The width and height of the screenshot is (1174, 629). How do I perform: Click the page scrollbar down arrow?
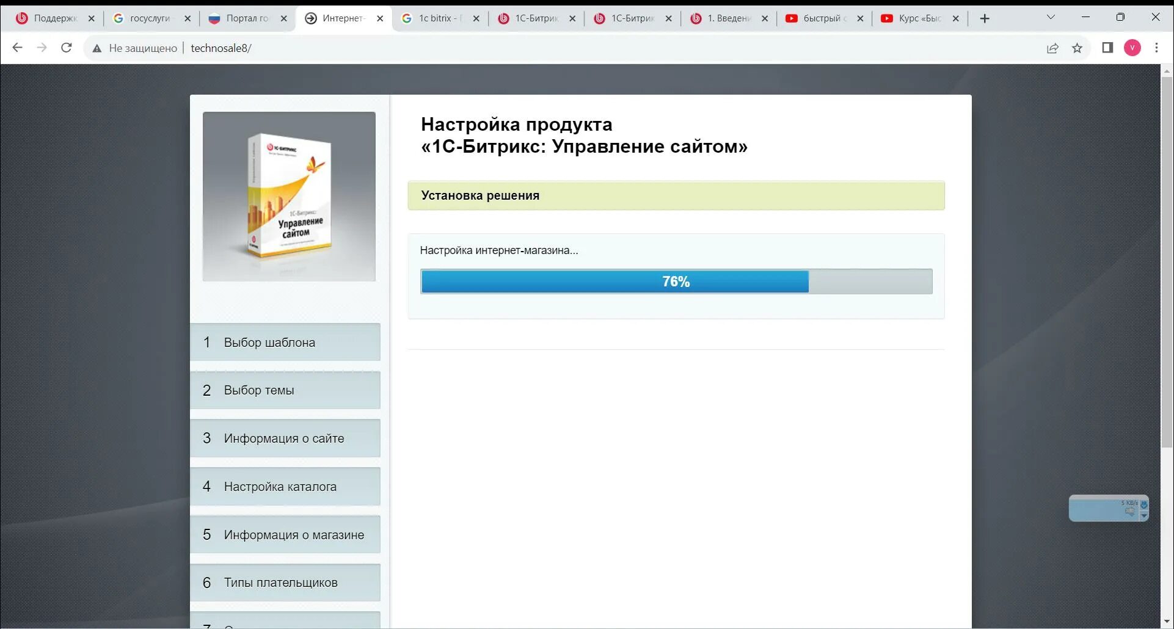coord(1167,622)
